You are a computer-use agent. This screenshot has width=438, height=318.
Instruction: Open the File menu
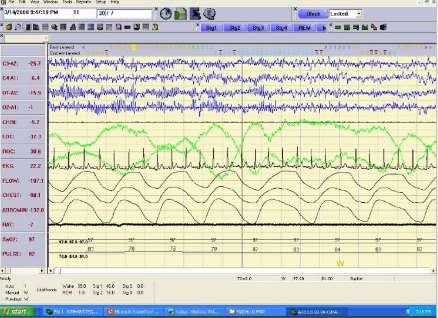(x=12, y=2)
